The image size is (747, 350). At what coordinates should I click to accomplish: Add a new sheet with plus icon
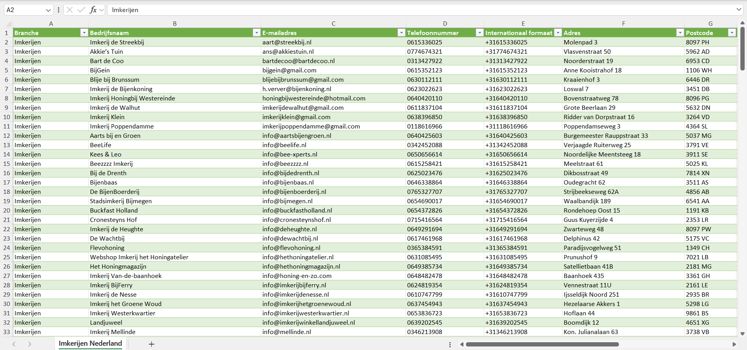(151, 344)
